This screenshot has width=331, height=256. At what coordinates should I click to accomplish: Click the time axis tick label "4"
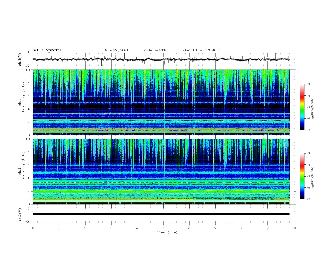[137, 228]
